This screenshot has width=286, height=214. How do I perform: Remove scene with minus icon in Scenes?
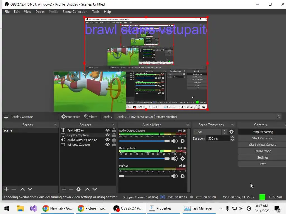point(14,189)
